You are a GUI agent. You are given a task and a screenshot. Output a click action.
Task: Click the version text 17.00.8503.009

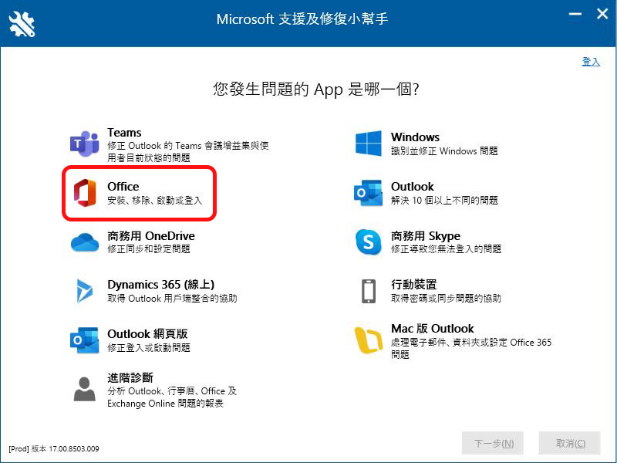[74, 449]
